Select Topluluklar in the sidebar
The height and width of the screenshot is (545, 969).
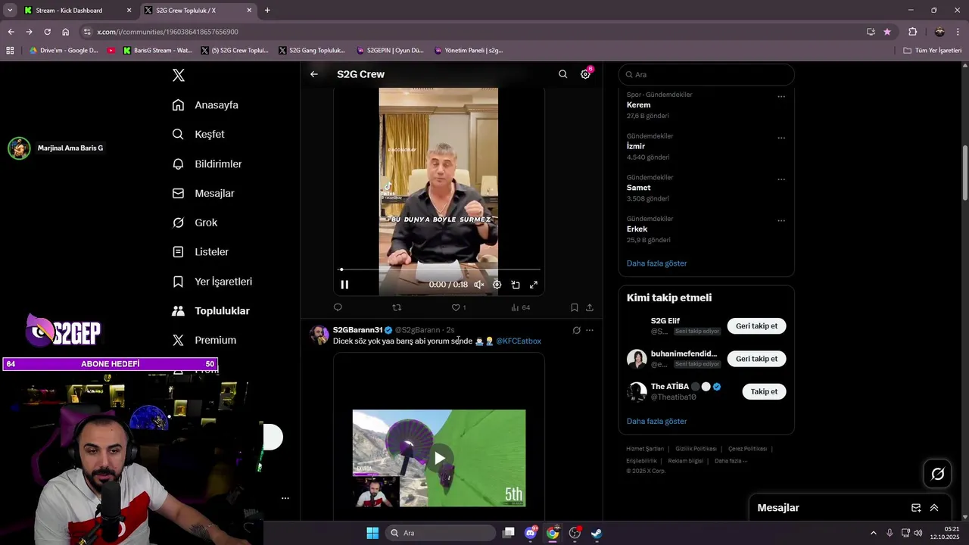tap(210, 310)
